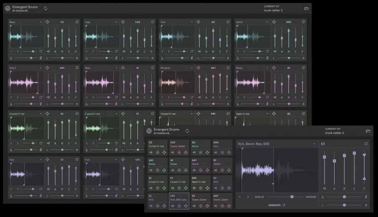Expand the Clap sound type dropdown
378x217 pixels.
click(x=116, y=22)
